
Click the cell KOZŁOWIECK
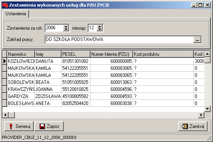[x=21, y=61]
